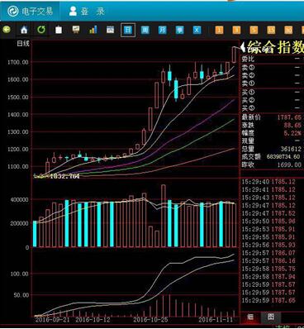Click the latest candlestick at chart top right

(234, 55)
